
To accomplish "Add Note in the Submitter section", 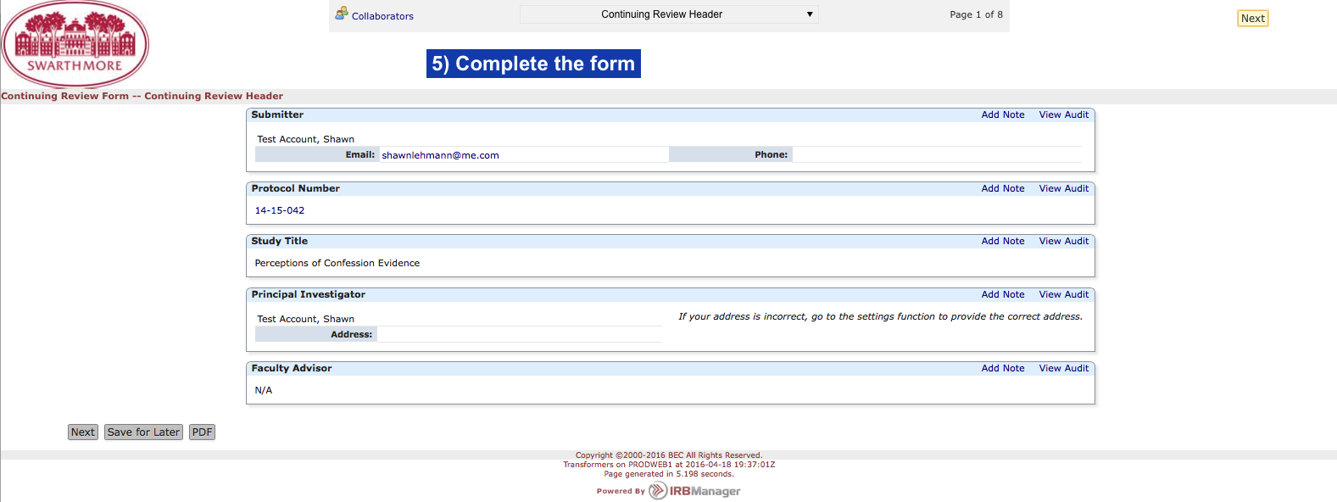I will [1003, 115].
